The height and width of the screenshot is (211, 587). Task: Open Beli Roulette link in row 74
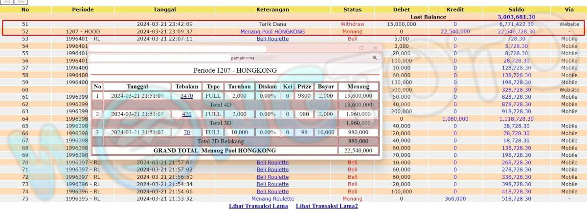(x=272, y=191)
